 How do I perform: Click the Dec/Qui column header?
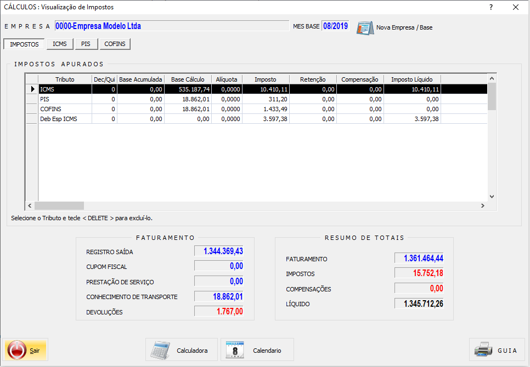[104, 79]
